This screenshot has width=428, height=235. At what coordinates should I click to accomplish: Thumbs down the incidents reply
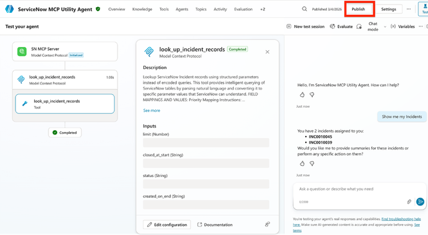pyautogui.click(x=312, y=164)
